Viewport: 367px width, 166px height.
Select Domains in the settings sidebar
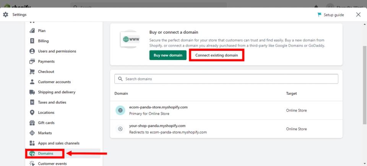[x=45, y=153]
